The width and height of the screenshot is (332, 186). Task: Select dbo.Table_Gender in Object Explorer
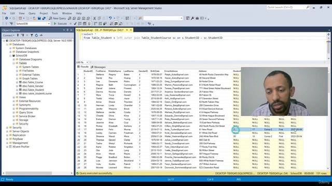[33, 86]
